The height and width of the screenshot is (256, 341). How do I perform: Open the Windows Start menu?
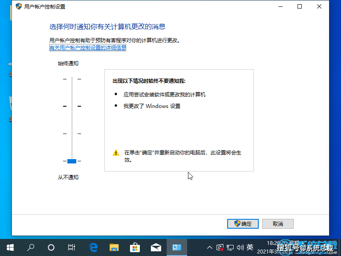click(x=10, y=247)
